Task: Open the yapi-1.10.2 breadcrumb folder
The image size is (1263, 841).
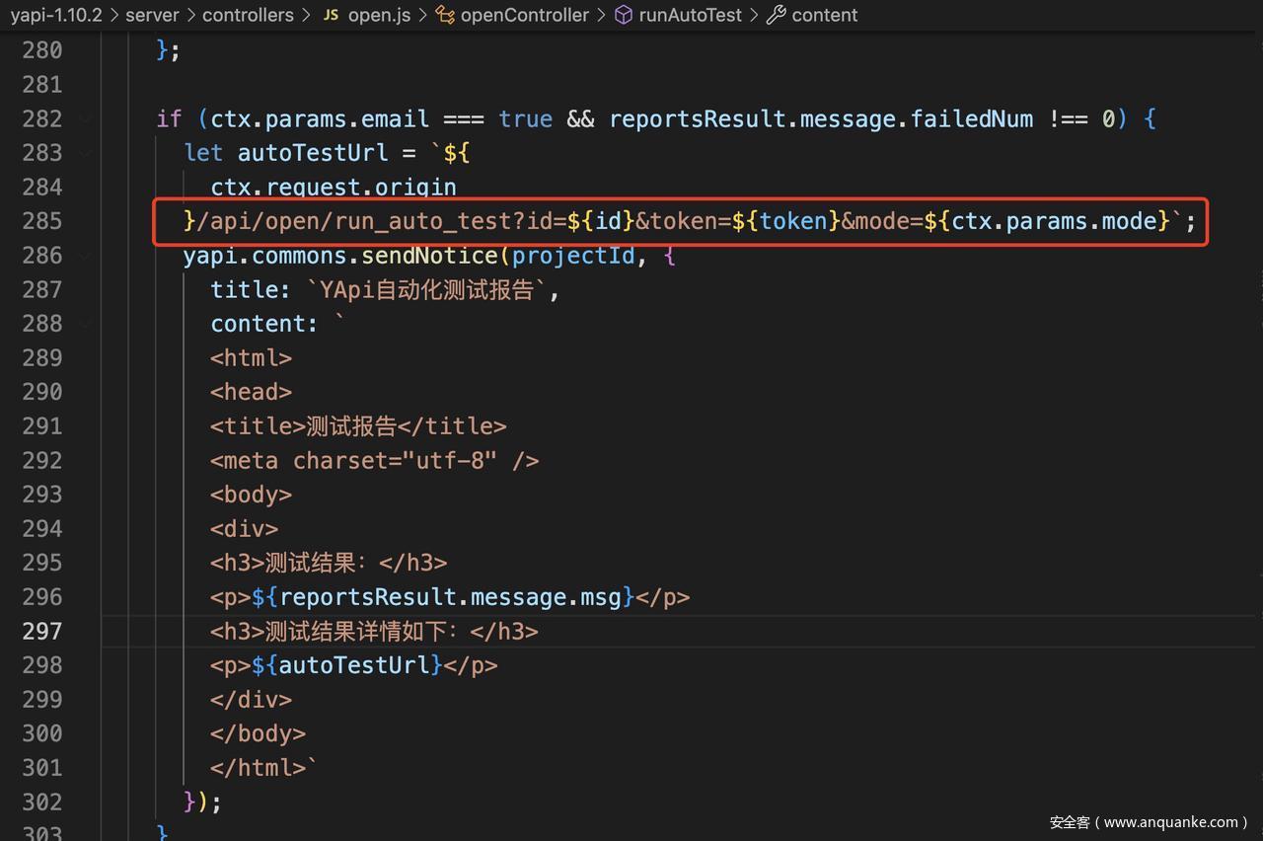Action: 56,15
